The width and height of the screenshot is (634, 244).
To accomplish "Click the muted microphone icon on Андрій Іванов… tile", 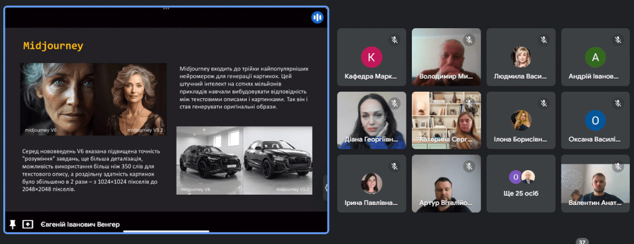I will (x=618, y=40).
